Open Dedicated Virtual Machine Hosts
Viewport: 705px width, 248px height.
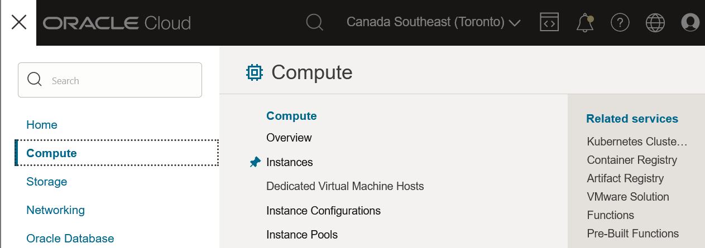pyautogui.click(x=345, y=186)
